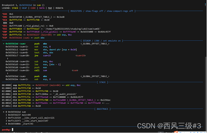Image resolution: width=207 pixels, height=133 pixels.
Task: Click the DISASM / i386 section header
Action: point(102,41)
